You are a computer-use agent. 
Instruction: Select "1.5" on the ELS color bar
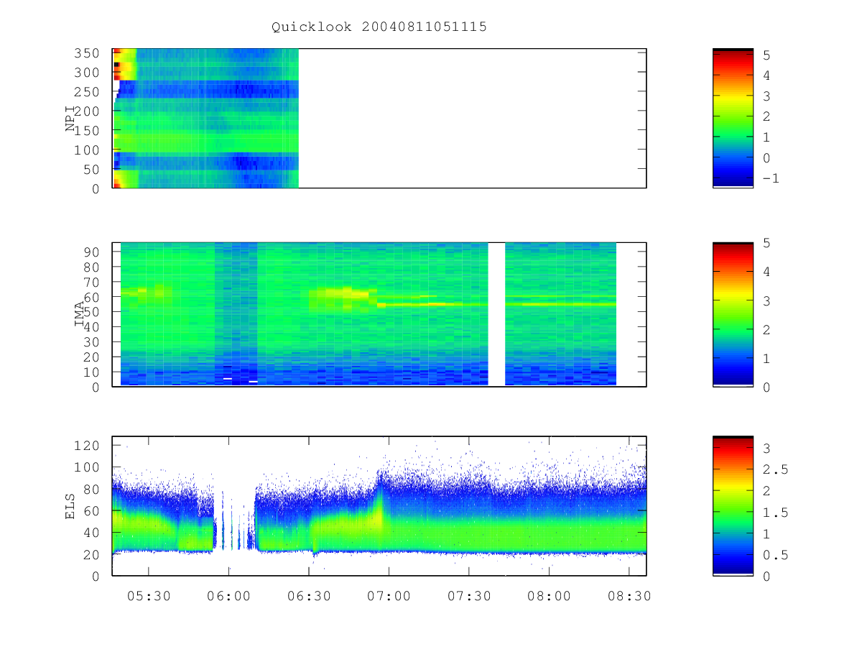(774, 513)
